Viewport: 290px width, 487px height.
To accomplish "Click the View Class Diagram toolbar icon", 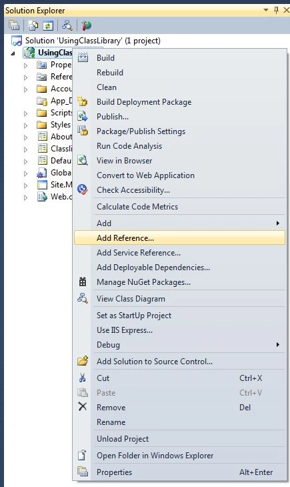I will pyautogui.click(x=67, y=25).
